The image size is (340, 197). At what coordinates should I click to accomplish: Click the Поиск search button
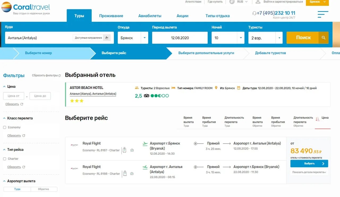tap(308, 38)
